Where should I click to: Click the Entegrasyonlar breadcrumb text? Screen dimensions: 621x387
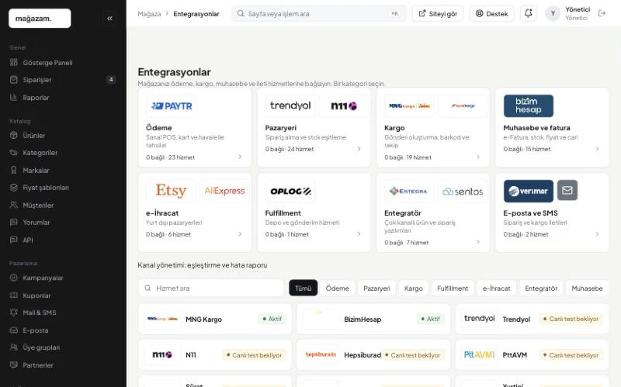196,14
